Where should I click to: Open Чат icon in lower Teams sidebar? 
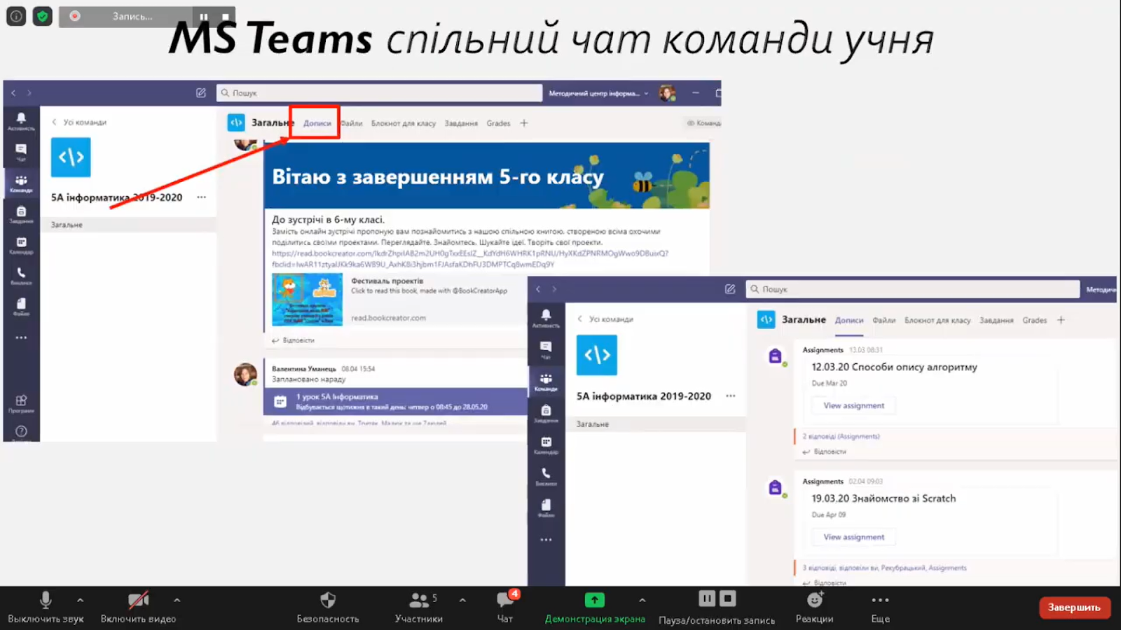click(x=546, y=349)
